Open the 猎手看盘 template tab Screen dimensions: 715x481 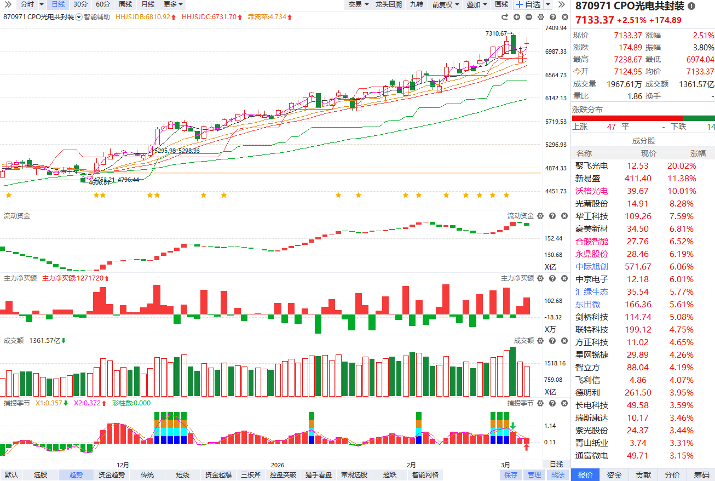click(x=319, y=475)
